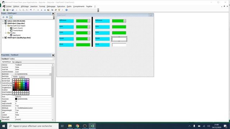
Task: Pick the bright yellow palette swatch
Action: 20,83
